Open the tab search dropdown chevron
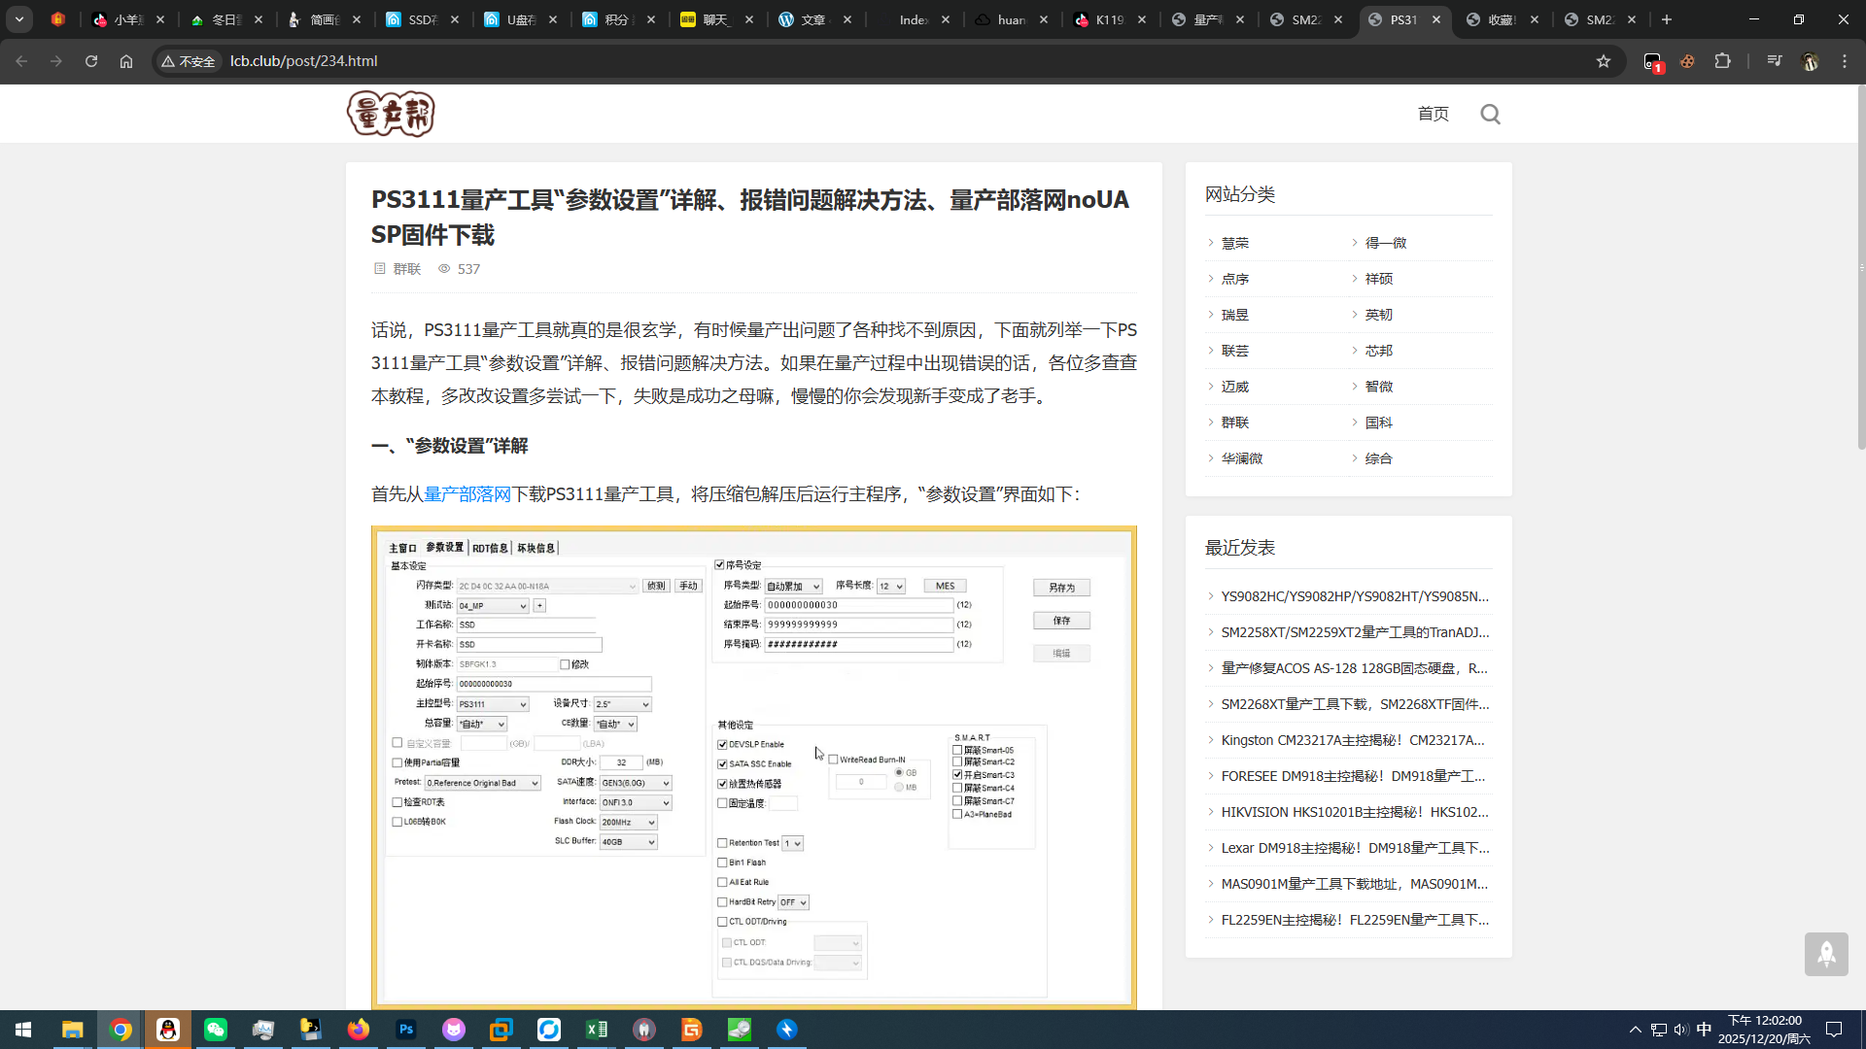The image size is (1866, 1049). click(19, 19)
